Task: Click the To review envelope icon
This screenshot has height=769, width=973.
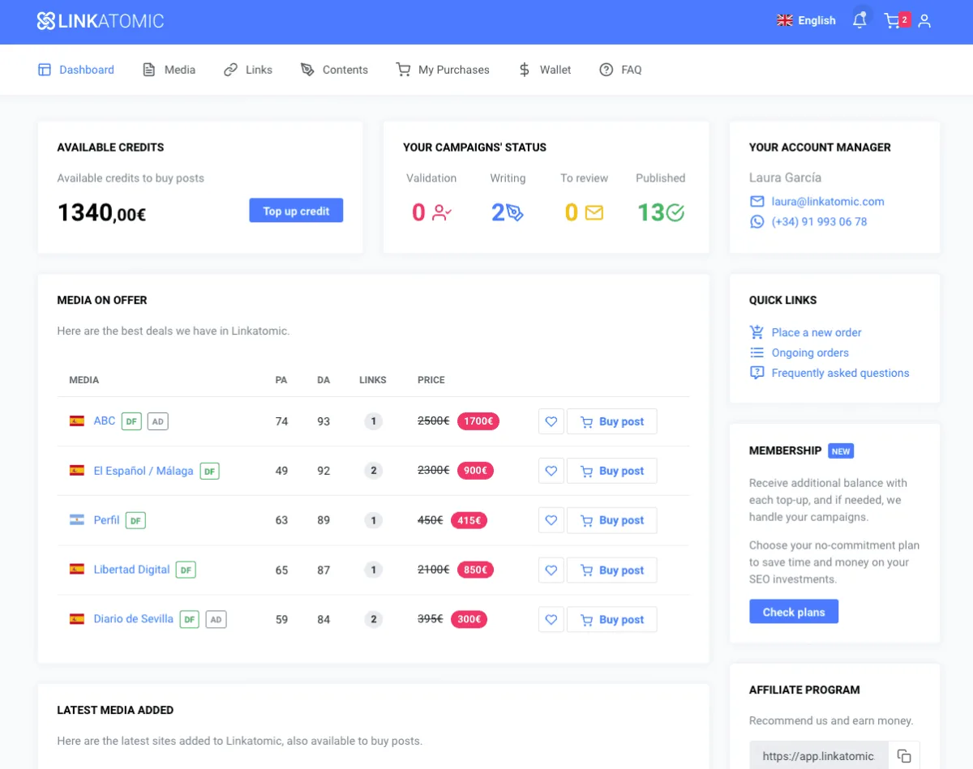Action: (594, 212)
